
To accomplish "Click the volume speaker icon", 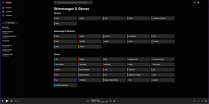I will 194,101.
